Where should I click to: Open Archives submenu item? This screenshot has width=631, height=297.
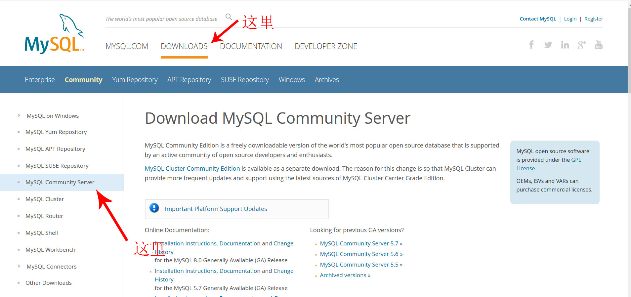point(327,80)
